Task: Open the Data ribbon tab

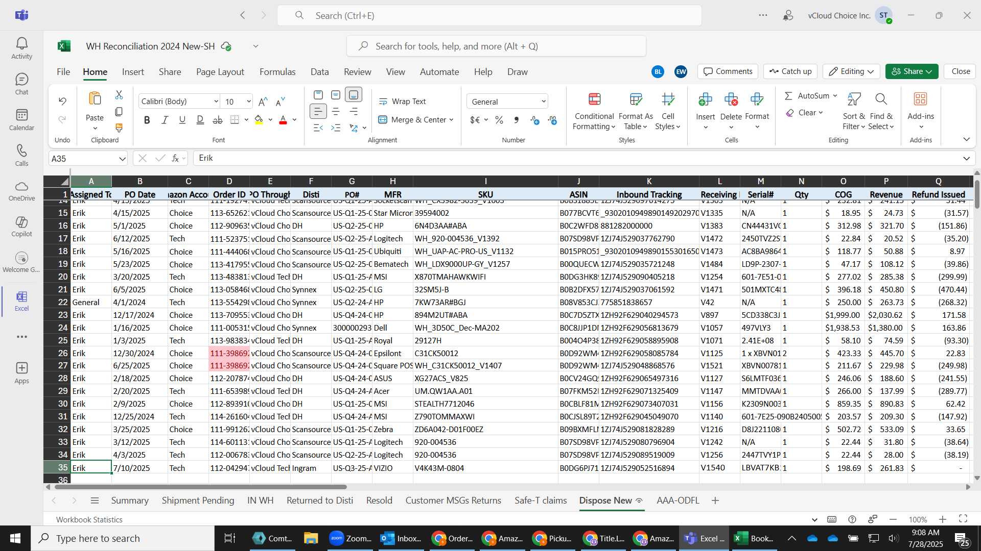Action: (319, 72)
